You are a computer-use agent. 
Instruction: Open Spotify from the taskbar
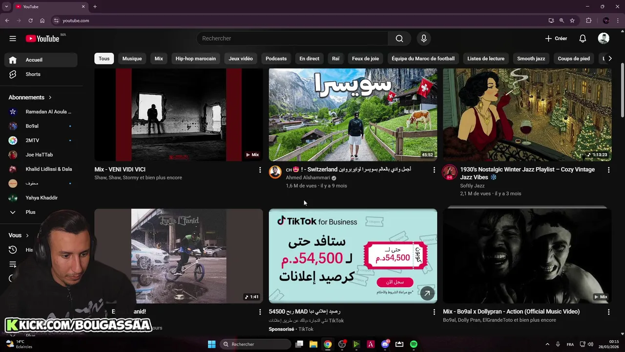coord(414,344)
